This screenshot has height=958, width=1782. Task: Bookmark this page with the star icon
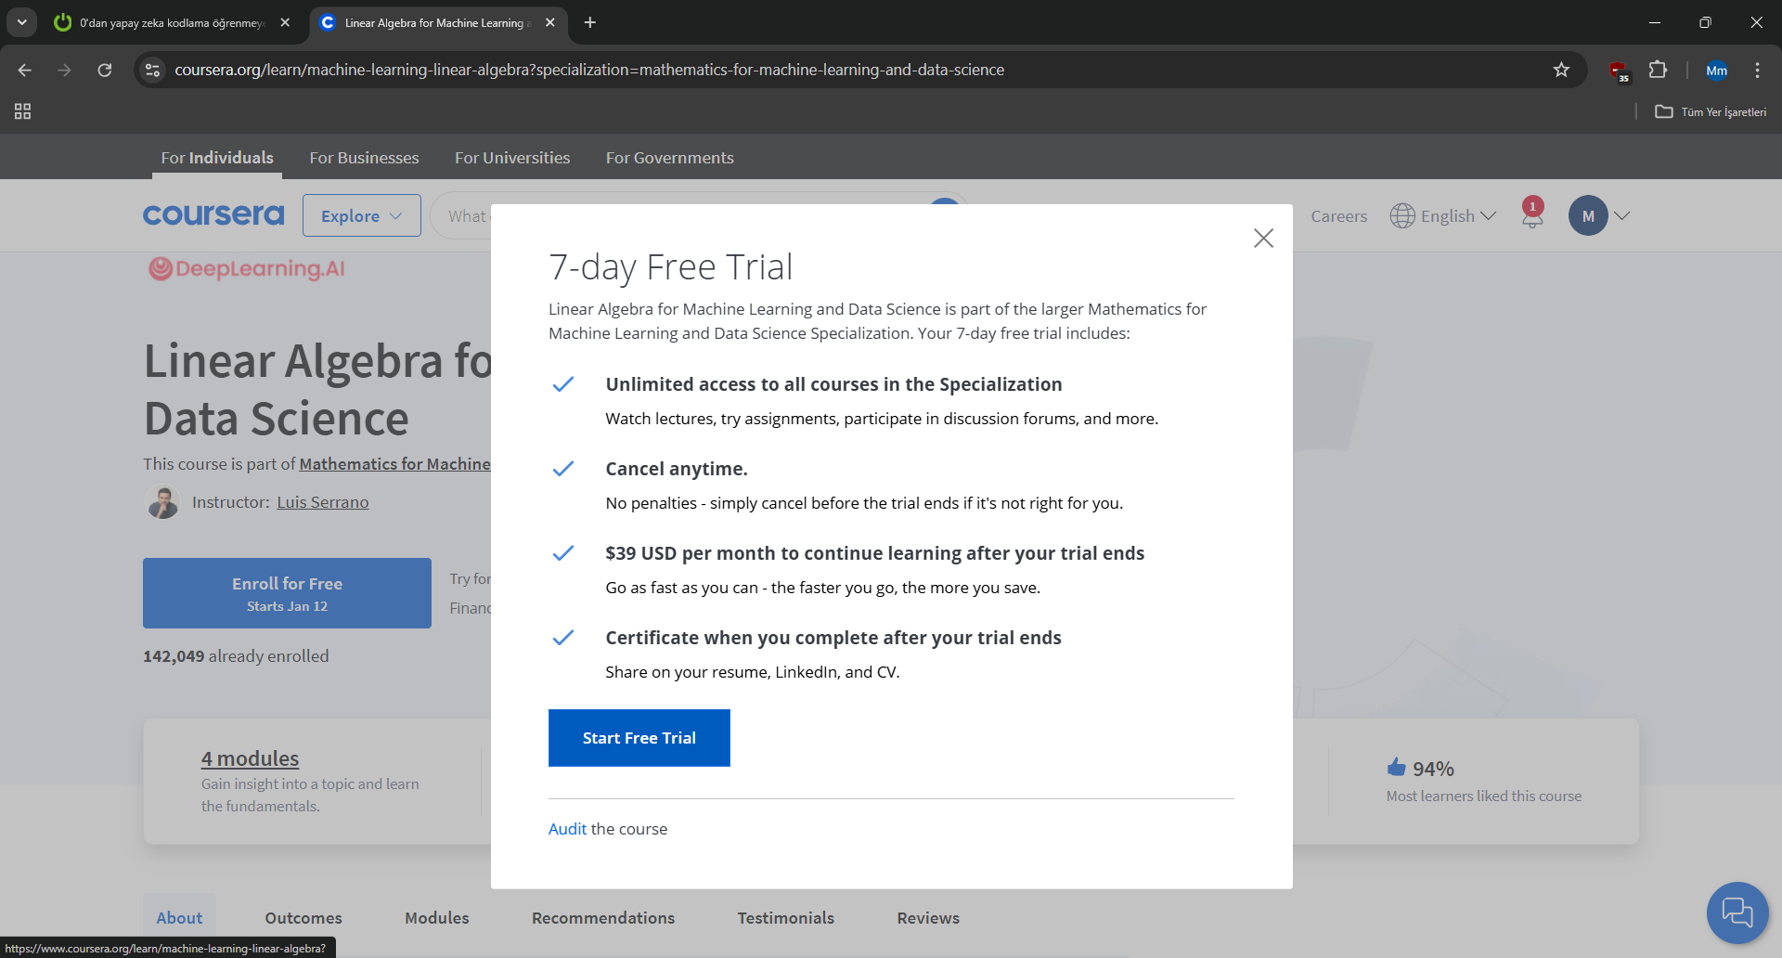click(1561, 70)
